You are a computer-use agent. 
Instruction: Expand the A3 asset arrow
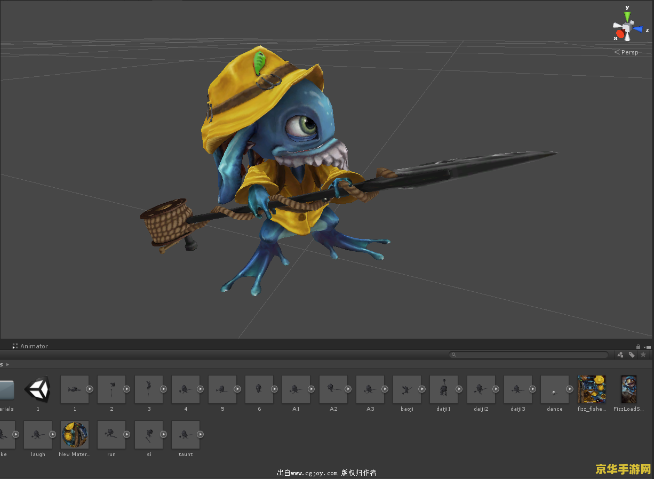point(385,389)
